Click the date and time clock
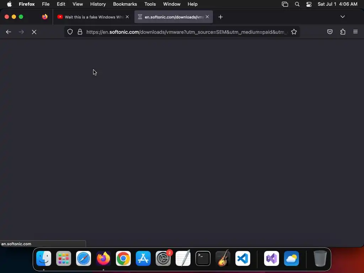364x273 pixels. click(337, 4)
